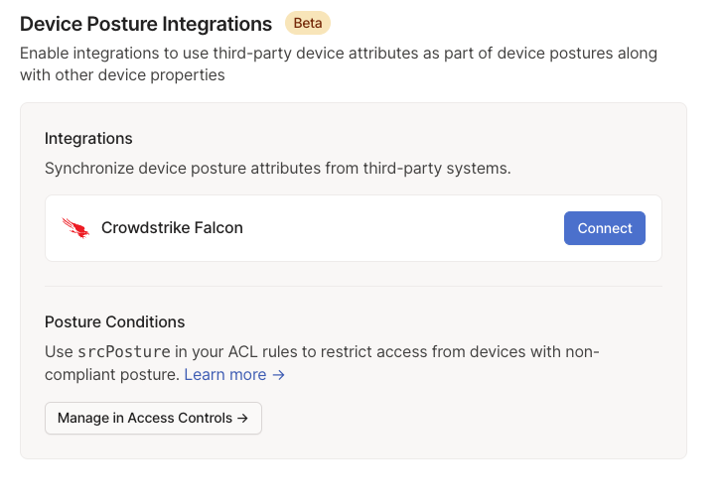Click empty space in the Crowdstrike Falcon row

pyautogui.click(x=397, y=228)
